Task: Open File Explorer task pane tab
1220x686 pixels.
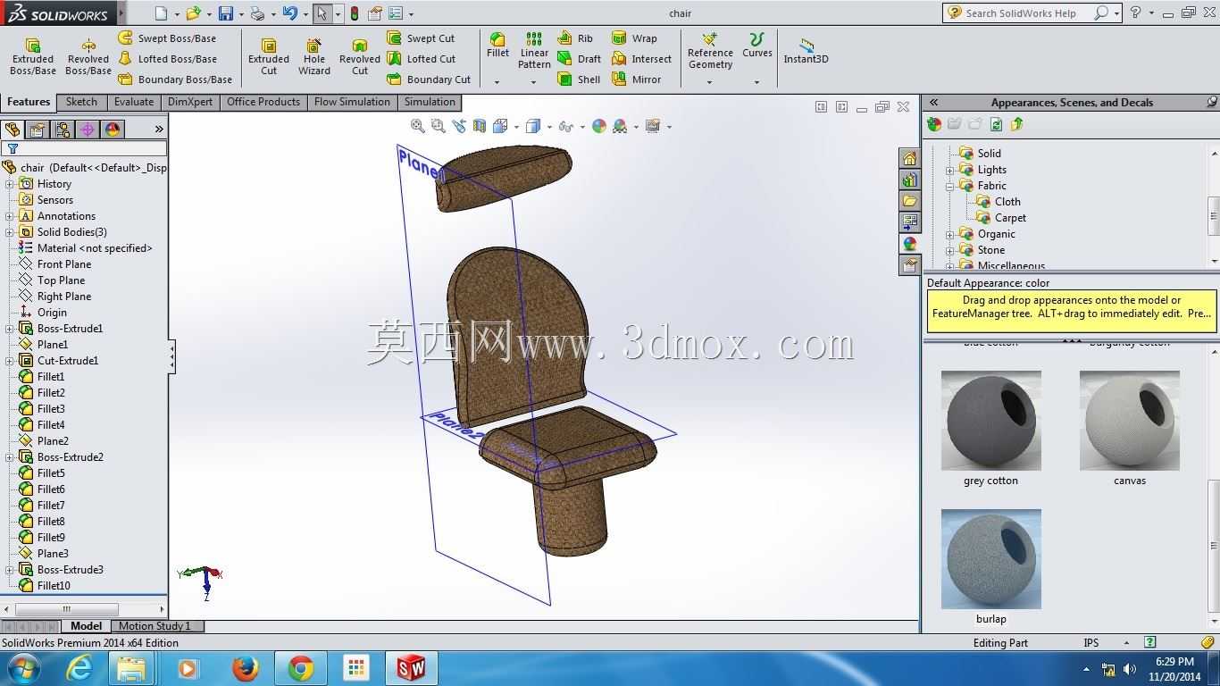Action: 909,201
